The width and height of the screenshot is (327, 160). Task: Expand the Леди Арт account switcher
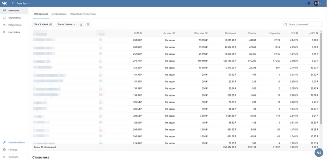click(x=21, y=3)
